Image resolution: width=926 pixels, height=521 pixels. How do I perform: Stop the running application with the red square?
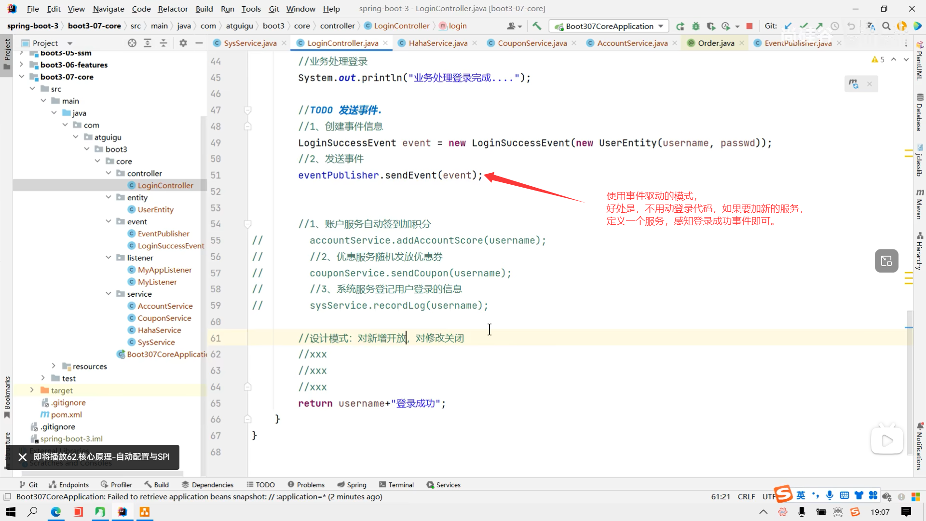point(749,26)
